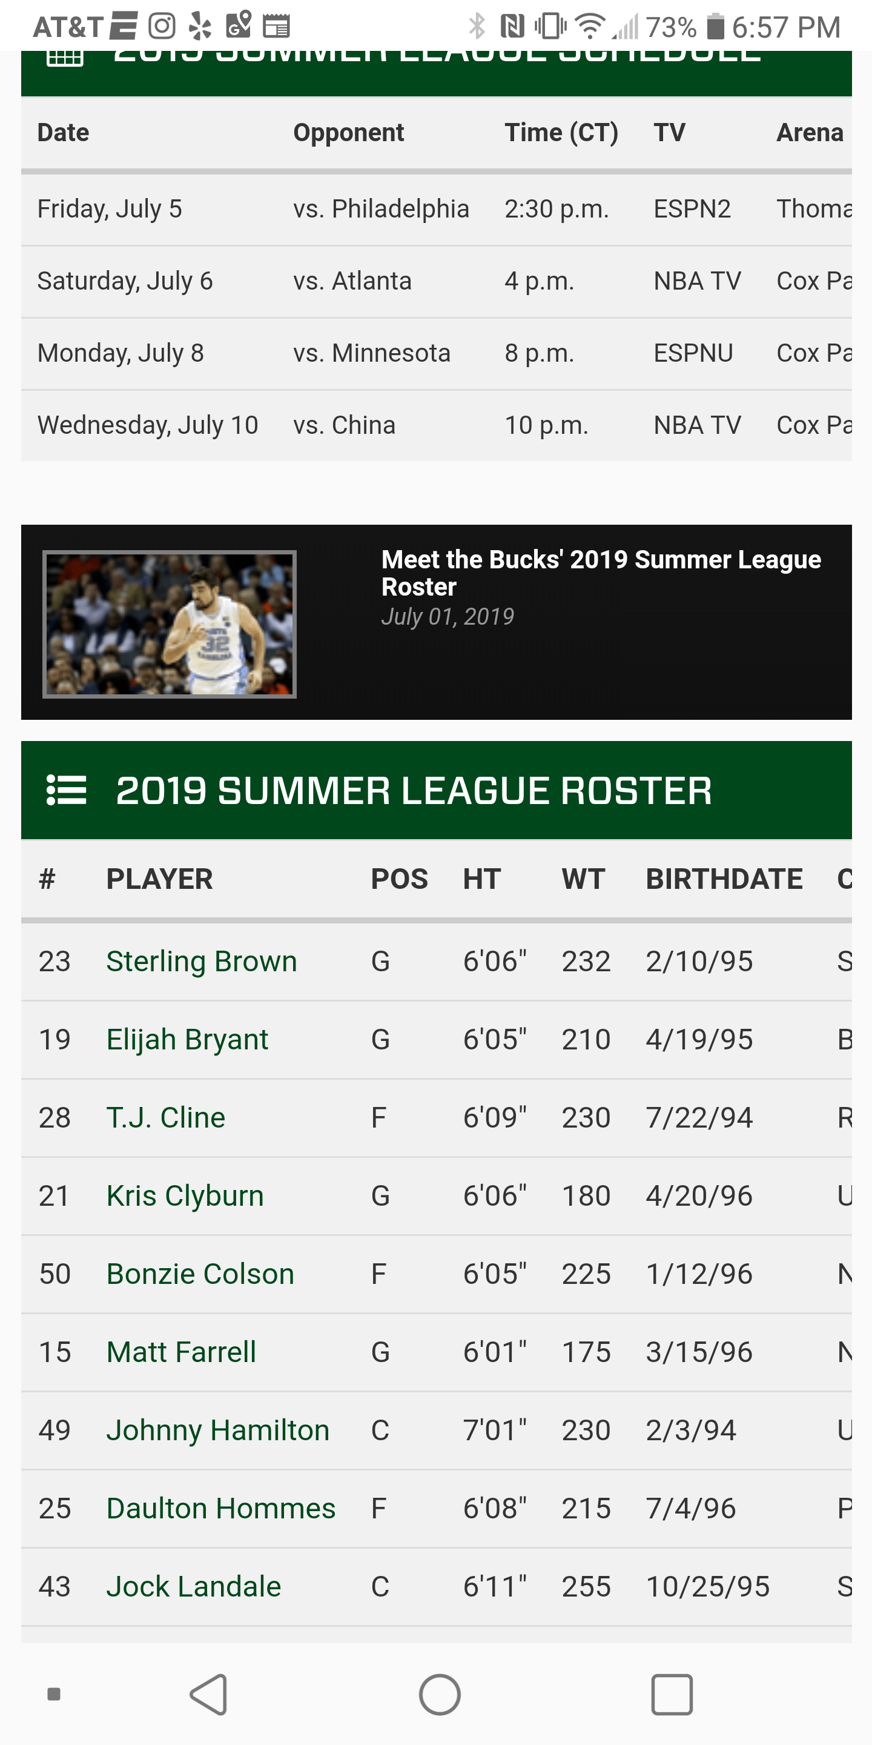Select Bonzie Colson from roster
This screenshot has height=1745, width=872.
pos(200,1274)
